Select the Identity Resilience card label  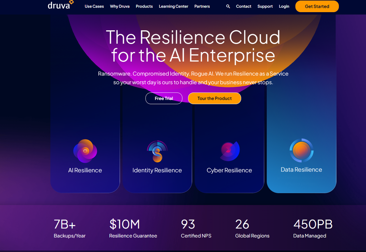click(x=157, y=170)
